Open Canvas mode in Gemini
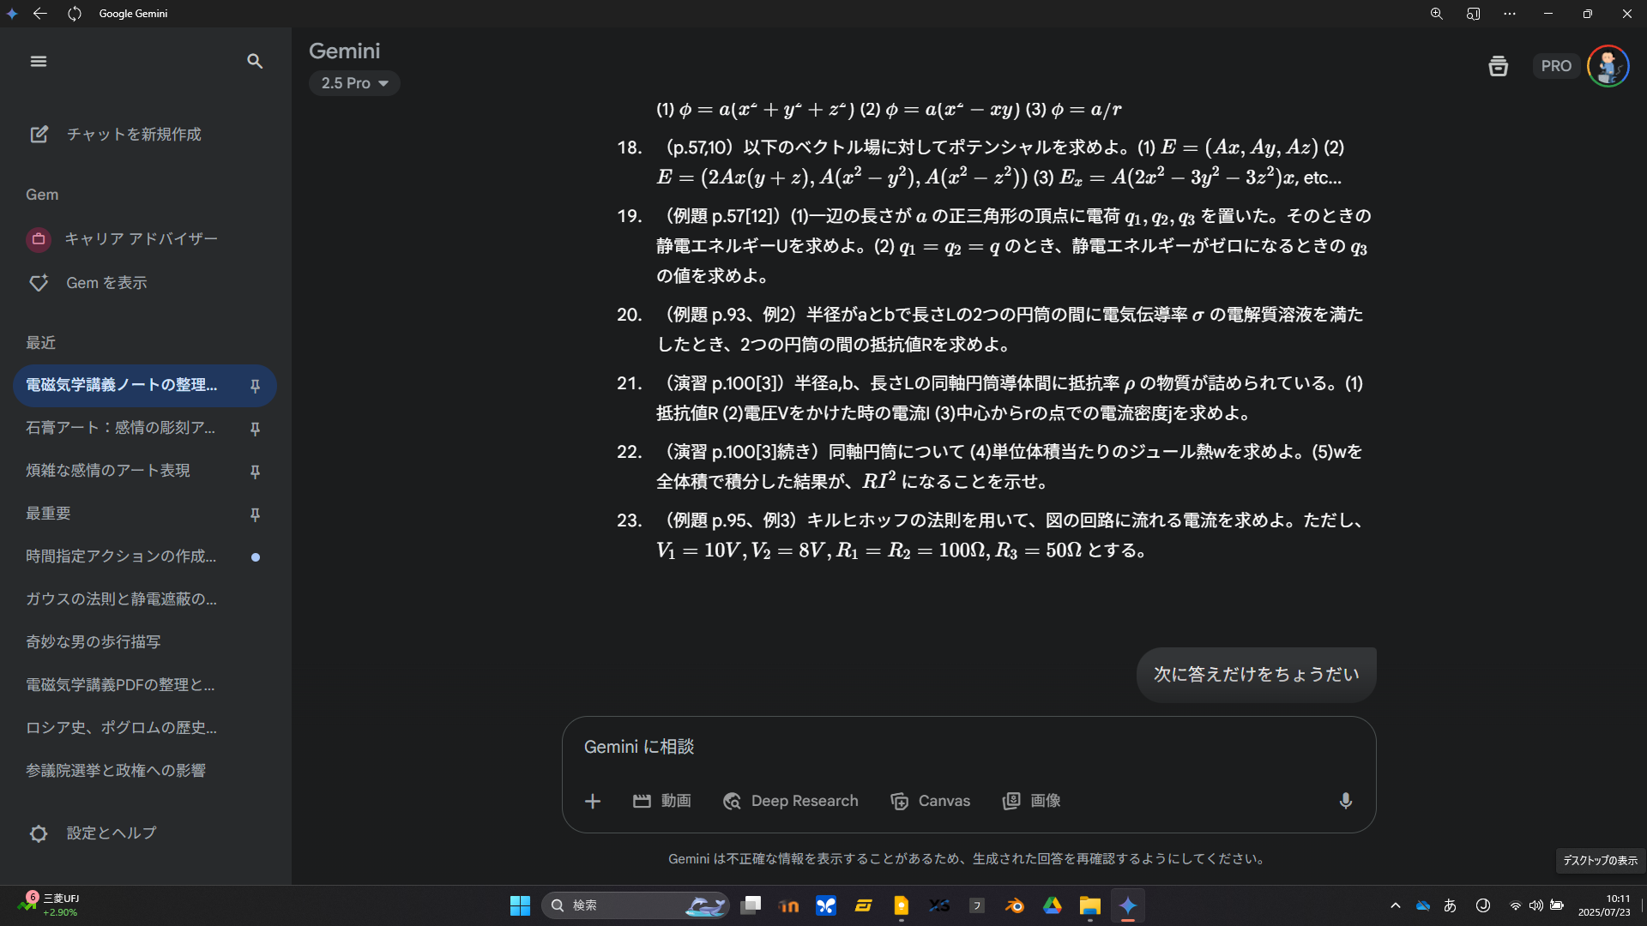Image resolution: width=1647 pixels, height=926 pixels. [930, 801]
